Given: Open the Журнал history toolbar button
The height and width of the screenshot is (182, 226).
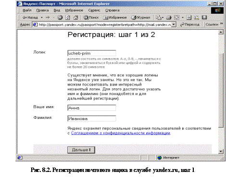Looking at the screenshot, I should pos(141,17).
